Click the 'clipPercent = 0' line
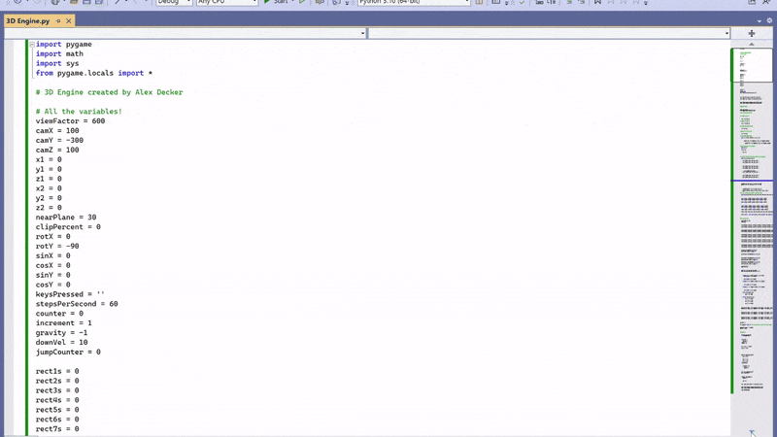This screenshot has height=437, width=777. coord(68,227)
